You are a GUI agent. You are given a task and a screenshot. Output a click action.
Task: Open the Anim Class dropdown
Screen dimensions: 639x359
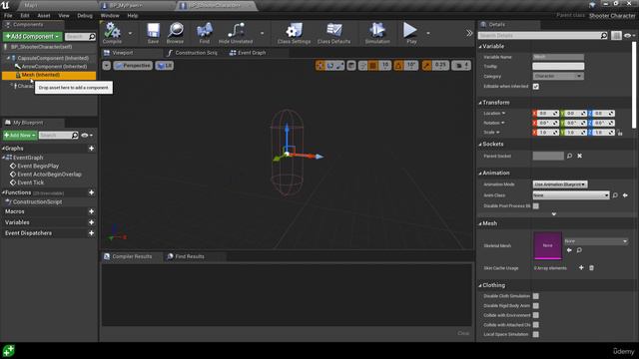tap(571, 195)
